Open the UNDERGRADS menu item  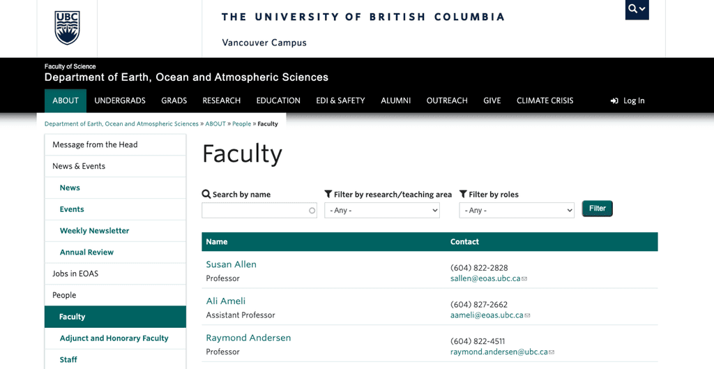point(120,100)
